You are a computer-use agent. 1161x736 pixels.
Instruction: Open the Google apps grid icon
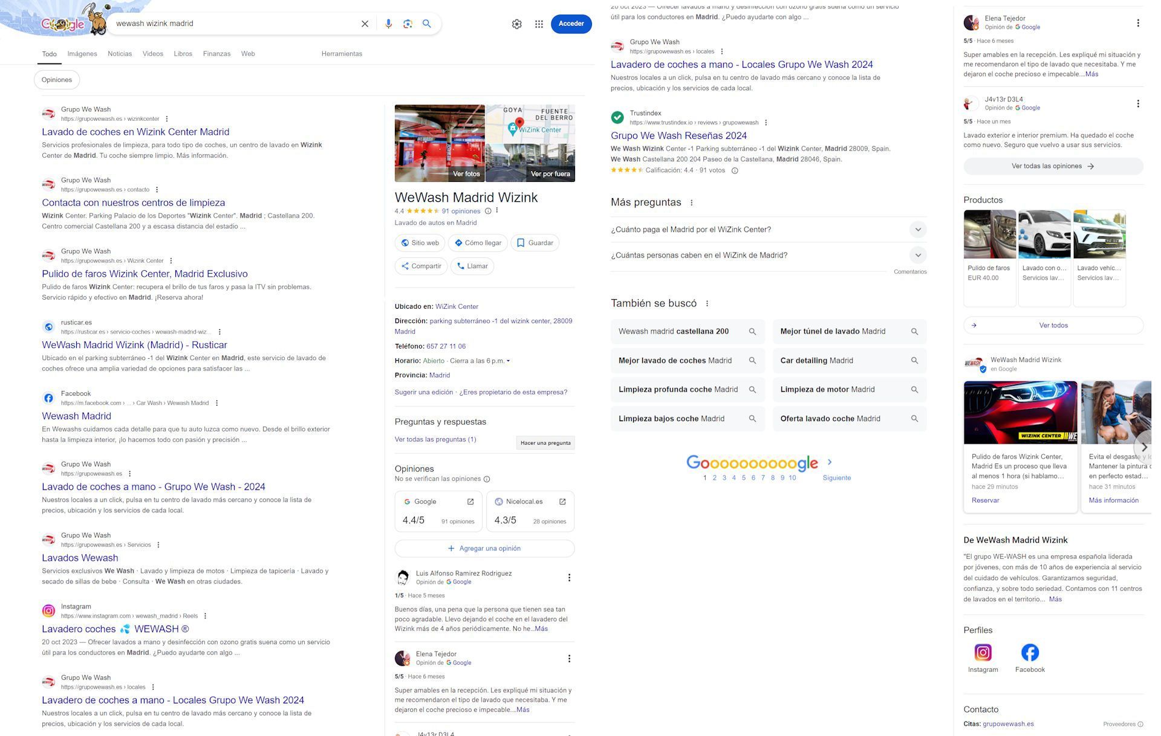[x=539, y=24]
